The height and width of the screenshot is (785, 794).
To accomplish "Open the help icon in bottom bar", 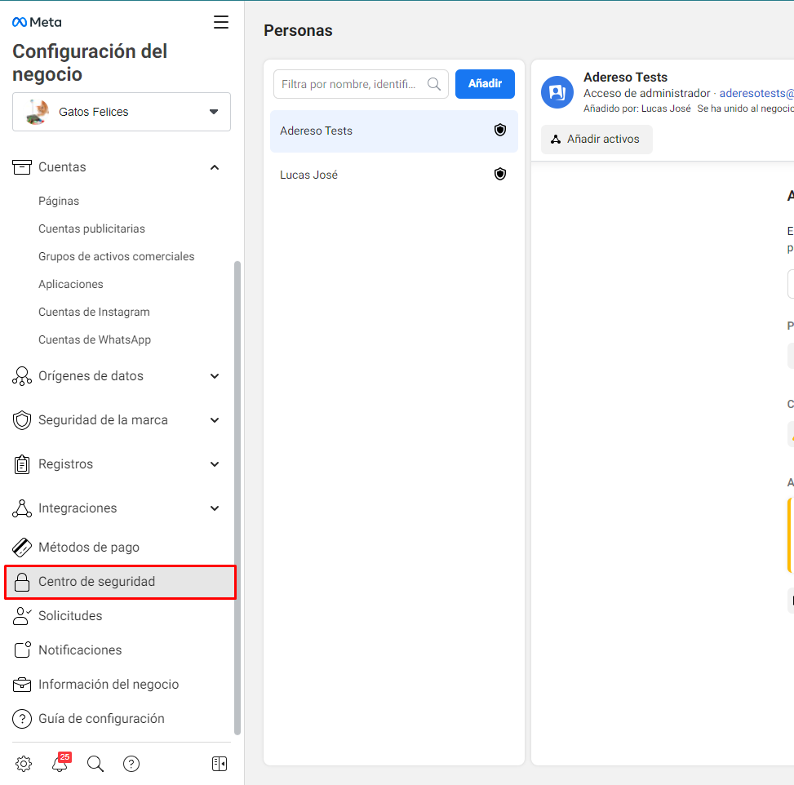I will pos(131,764).
